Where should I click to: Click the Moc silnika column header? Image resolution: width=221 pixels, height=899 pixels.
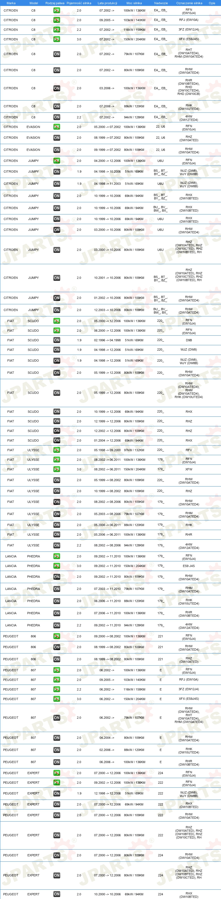pyautogui.click(x=134, y=3)
